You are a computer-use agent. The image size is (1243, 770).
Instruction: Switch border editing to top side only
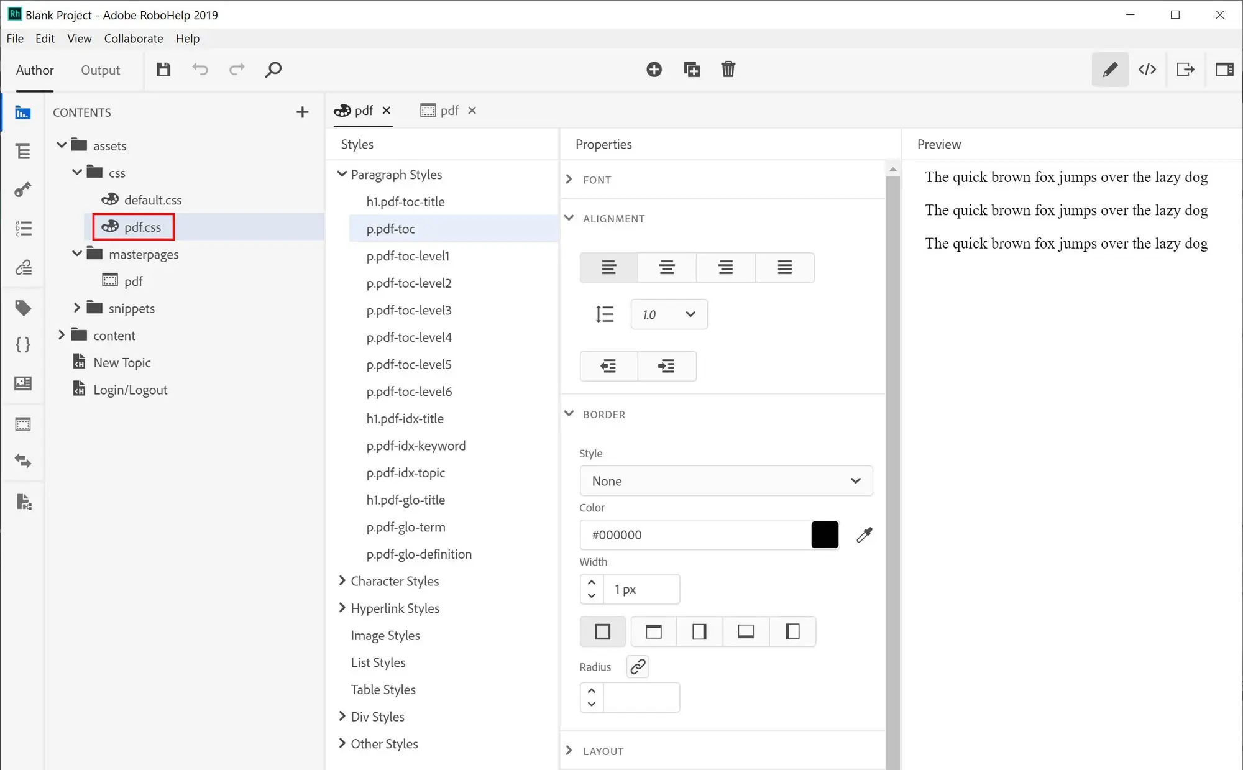[x=653, y=631]
